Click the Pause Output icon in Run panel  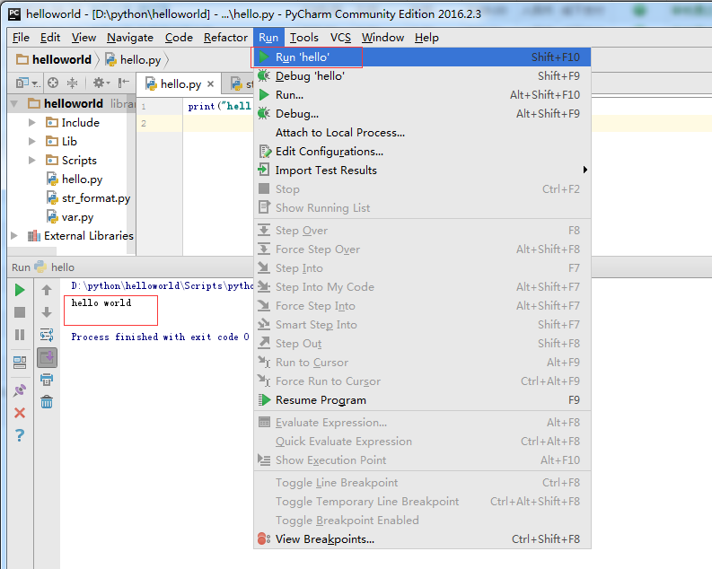tap(20, 335)
